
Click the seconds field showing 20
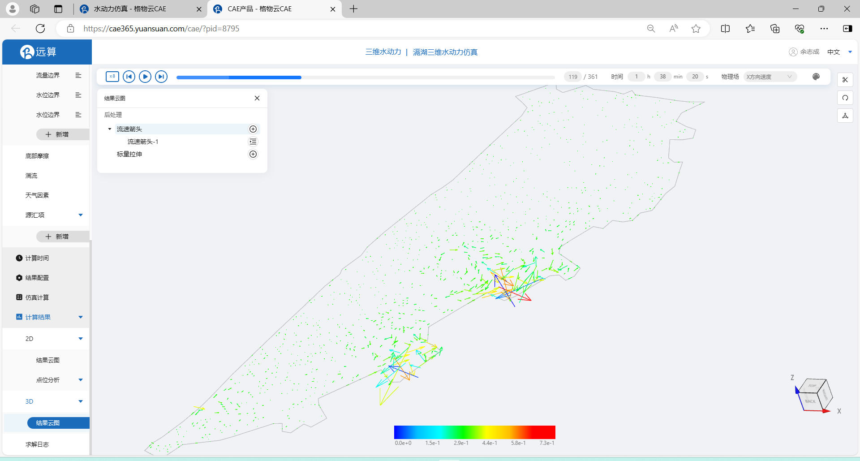coord(695,77)
